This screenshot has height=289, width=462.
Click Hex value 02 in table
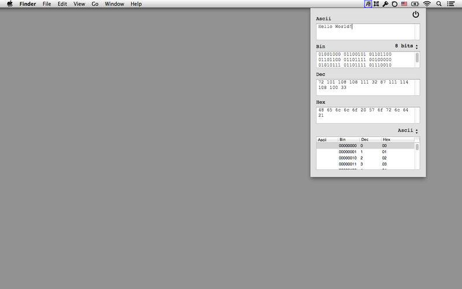[384, 158]
